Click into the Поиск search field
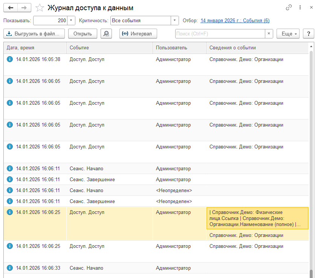Image resolution: width=315 pixels, height=278 pixels. tap(220, 34)
